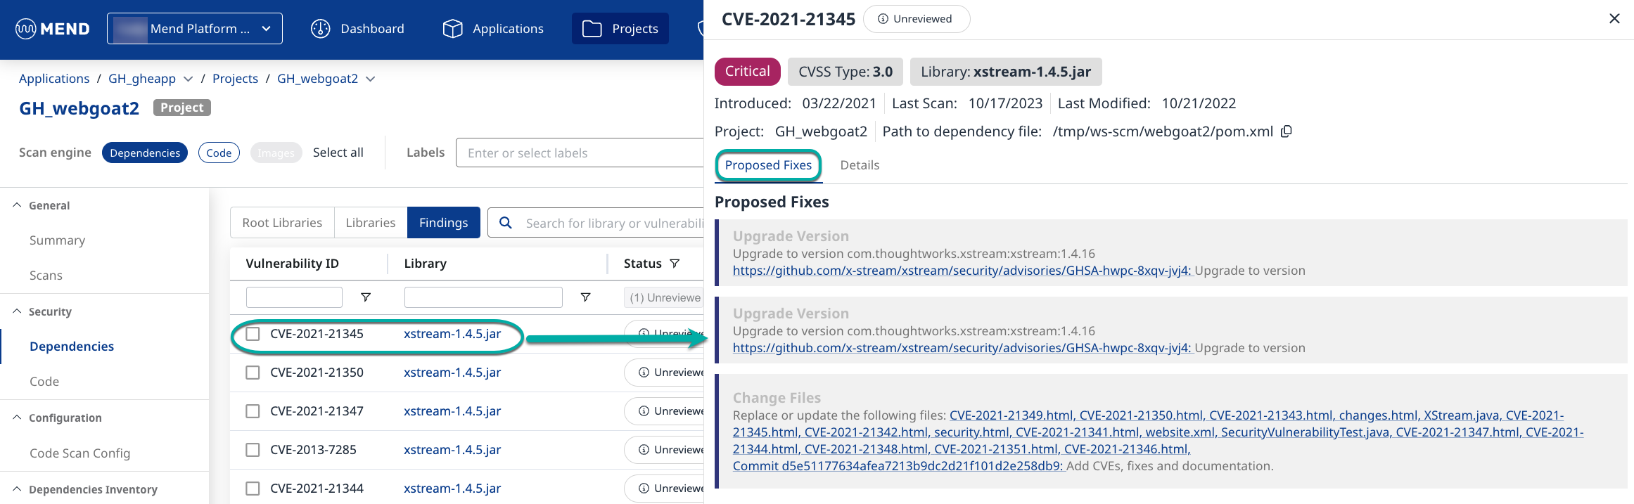Check the CVE-2021-21345 row checkbox
Screen dimensions: 1634x504
(x=253, y=334)
